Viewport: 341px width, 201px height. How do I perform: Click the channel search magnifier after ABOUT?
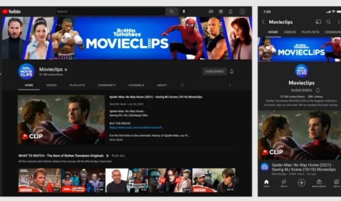point(182,85)
